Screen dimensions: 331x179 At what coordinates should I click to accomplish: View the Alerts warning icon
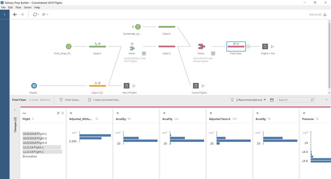click(325, 15)
